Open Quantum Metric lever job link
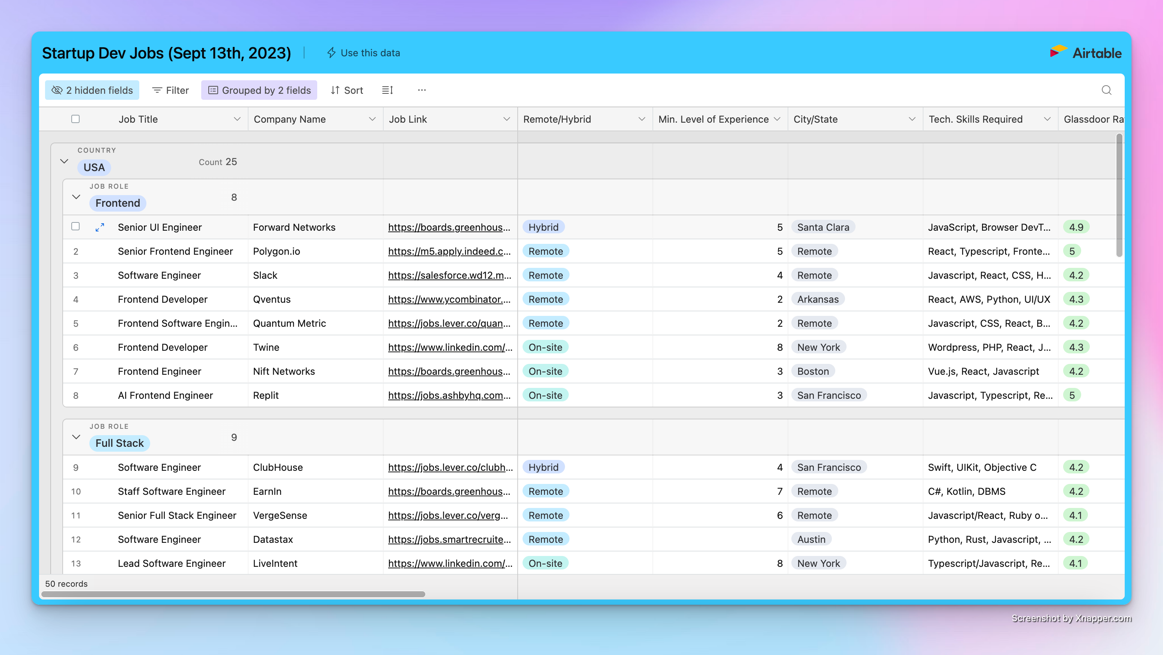Screen dimensions: 1163x655 [x=449, y=323]
